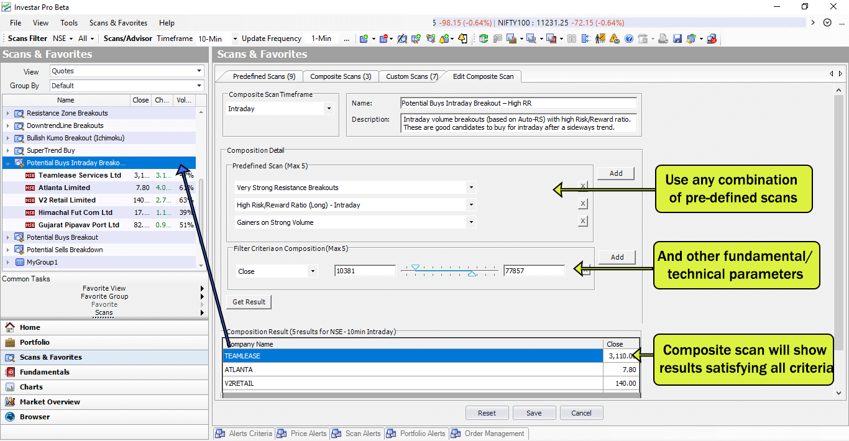Expand the SuperTrend Buy scan node
The image size is (849, 441).
8,150
